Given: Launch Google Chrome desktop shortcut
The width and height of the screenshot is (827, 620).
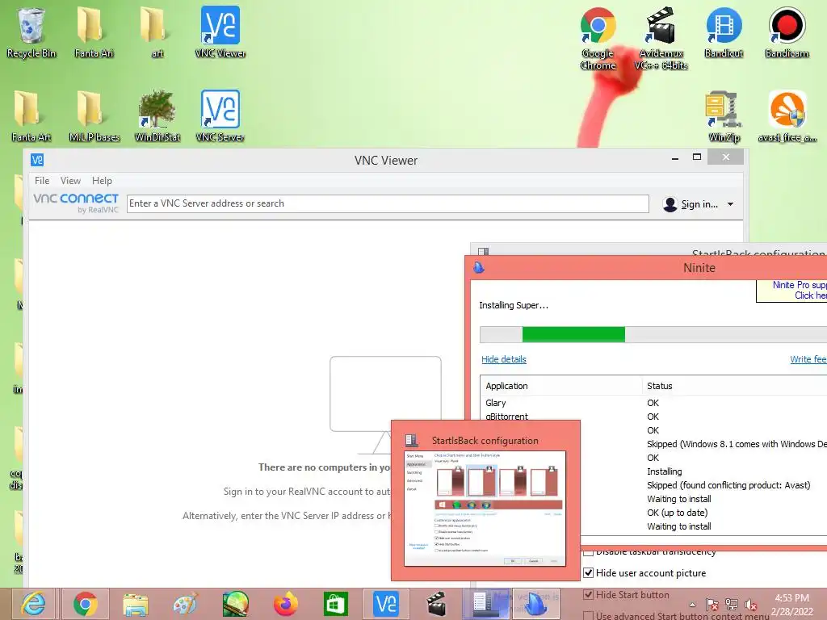Looking at the screenshot, I should pyautogui.click(x=598, y=38).
